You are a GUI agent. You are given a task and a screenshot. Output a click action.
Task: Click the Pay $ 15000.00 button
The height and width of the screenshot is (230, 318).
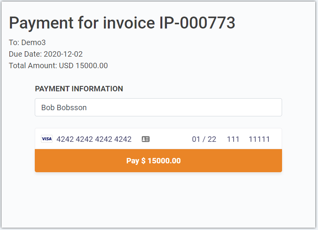158,161
